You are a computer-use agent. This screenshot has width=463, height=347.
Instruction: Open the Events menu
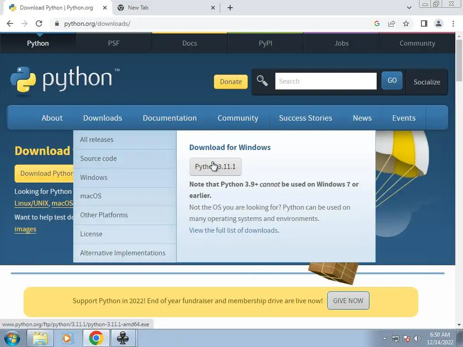tap(404, 118)
